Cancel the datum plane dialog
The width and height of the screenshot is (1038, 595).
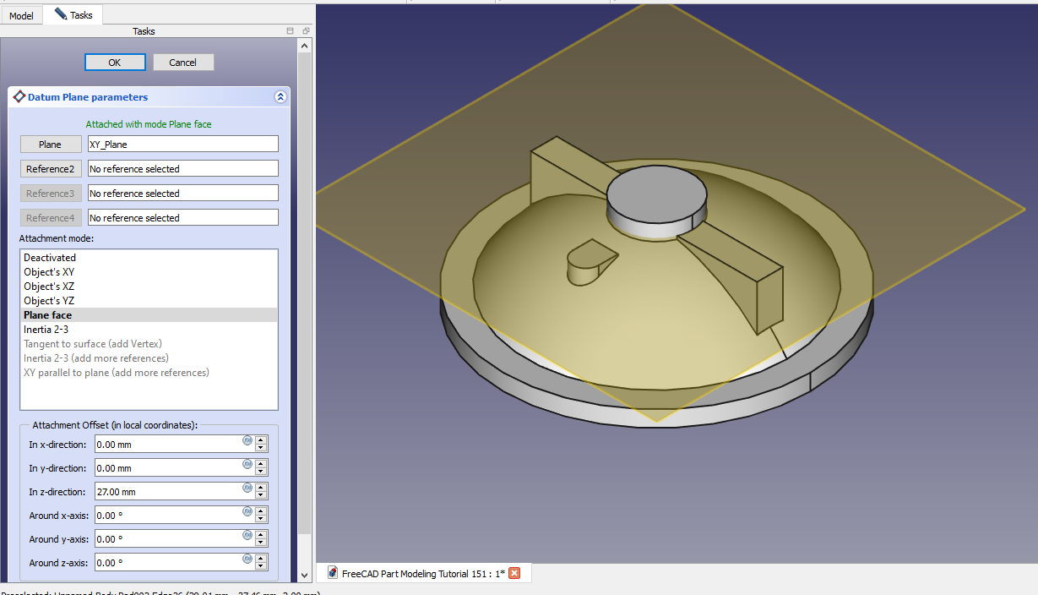tap(183, 63)
